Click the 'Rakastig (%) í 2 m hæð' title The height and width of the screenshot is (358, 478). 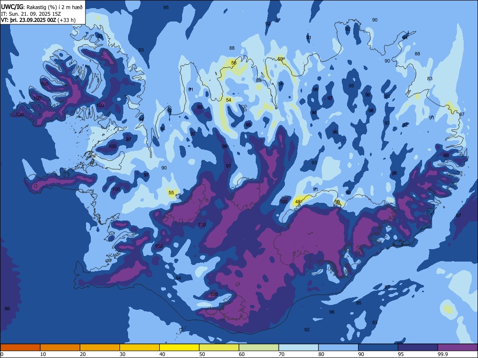pyautogui.click(x=54, y=7)
